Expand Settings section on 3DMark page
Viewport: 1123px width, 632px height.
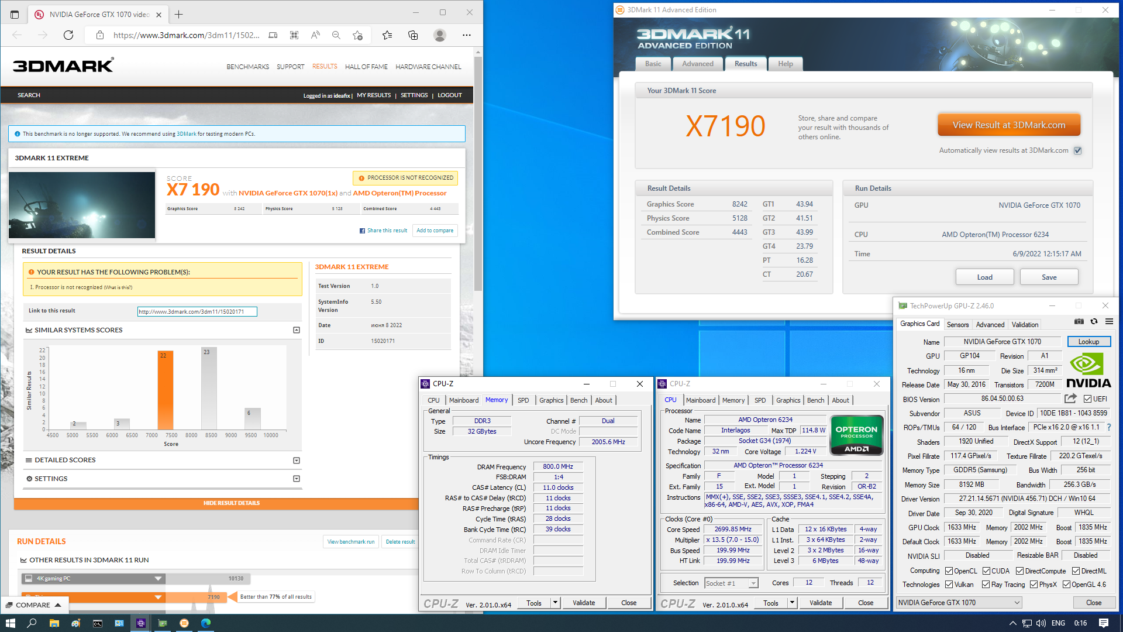pyautogui.click(x=297, y=479)
